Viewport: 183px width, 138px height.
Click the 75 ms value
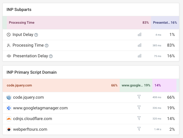click(157, 56)
